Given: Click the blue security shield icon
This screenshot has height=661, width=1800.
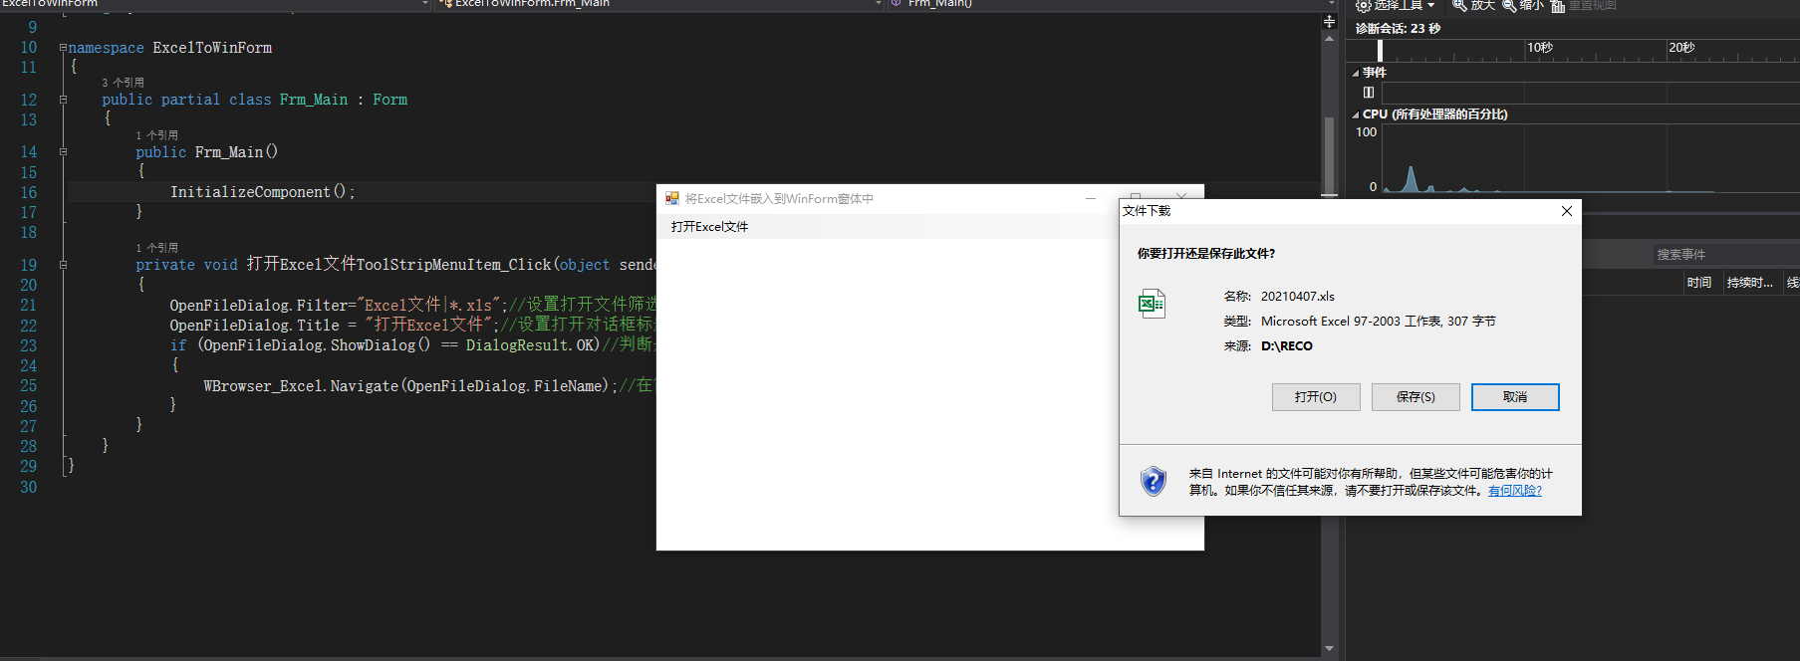Looking at the screenshot, I should (x=1154, y=482).
